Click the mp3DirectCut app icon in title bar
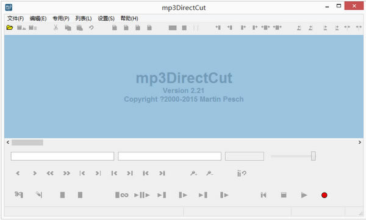The width and height of the screenshot is (366, 220). 9,7
